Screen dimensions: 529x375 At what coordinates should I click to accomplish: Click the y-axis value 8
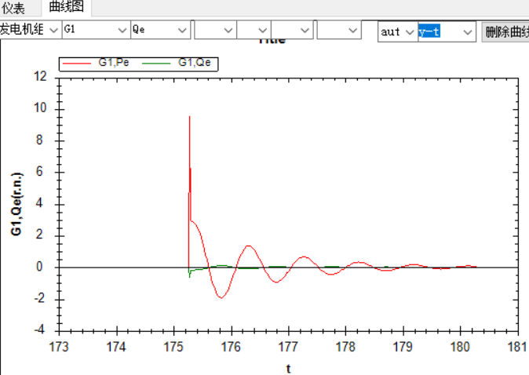click(39, 140)
